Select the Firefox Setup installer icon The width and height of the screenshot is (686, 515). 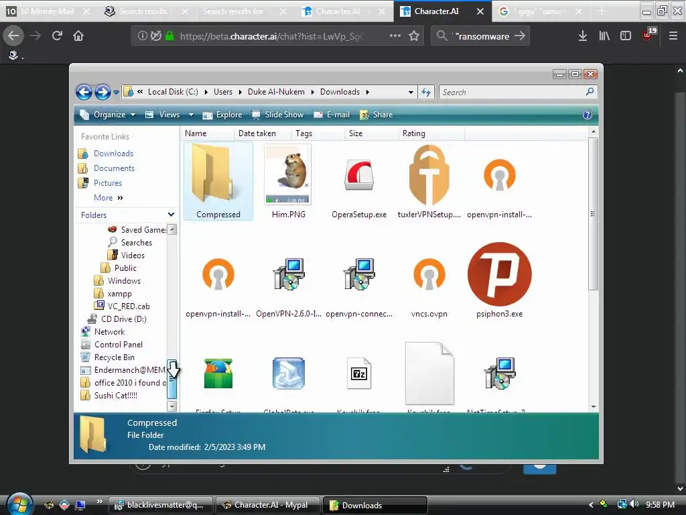[218, 374]
